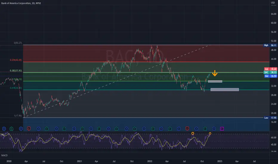Viewport: 278px width, 164px height.
Task: Click the second orange circle at RSI line end
Action: [x=210, y=134]
